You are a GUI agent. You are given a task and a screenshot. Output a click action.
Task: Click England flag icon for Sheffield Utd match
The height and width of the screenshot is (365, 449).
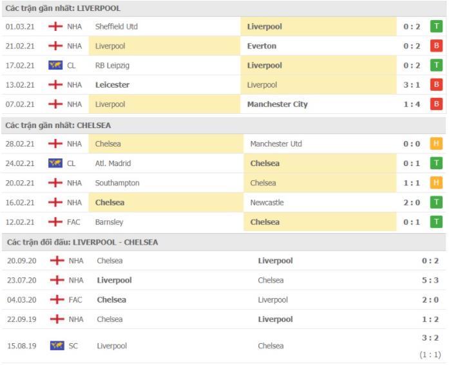coord(55,26)
